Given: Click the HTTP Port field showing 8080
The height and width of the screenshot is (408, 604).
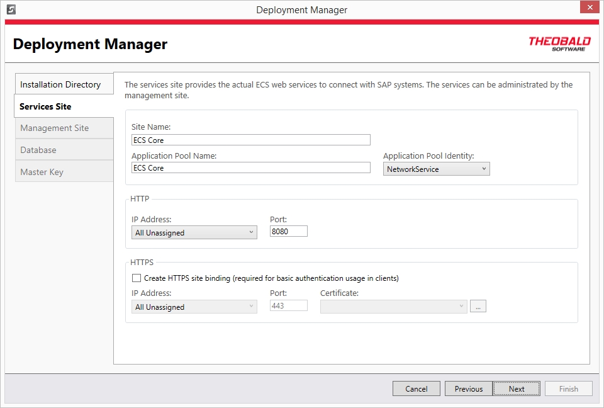Looking at the screenshot, I should click(x=288, y=231).
